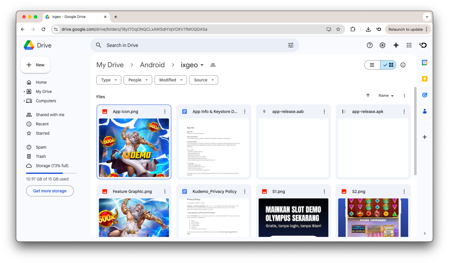Click the Get add-ons plus icon
The width and height of the screenshot is (449, 263).
coord(425,137)
